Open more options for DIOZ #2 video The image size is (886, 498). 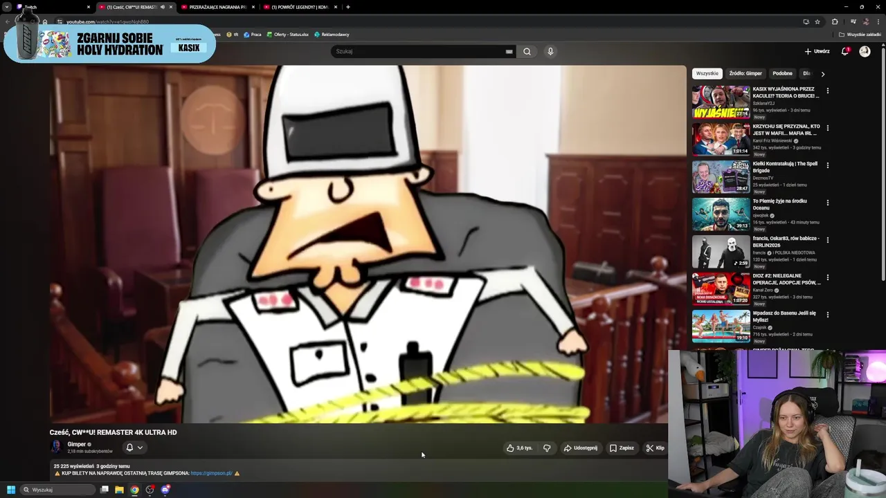(x=827, y=277)
